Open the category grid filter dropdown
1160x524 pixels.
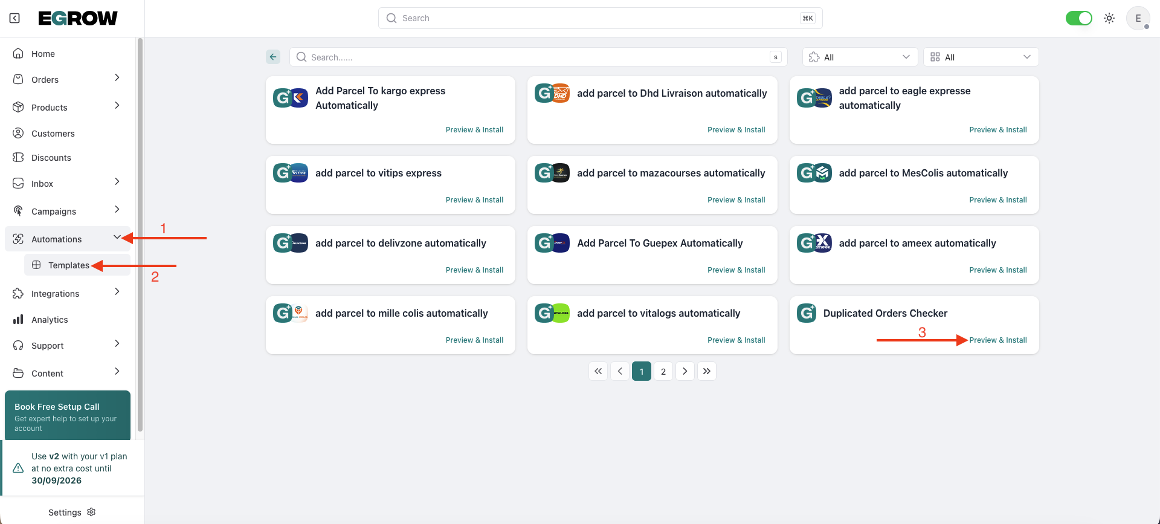981,57
